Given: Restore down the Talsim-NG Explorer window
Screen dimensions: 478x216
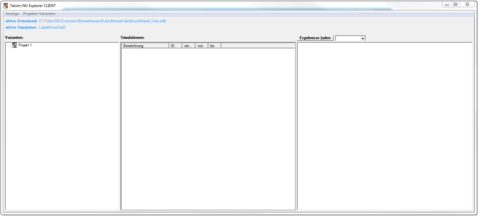Looking at the screenshot, I should [455, 4].
